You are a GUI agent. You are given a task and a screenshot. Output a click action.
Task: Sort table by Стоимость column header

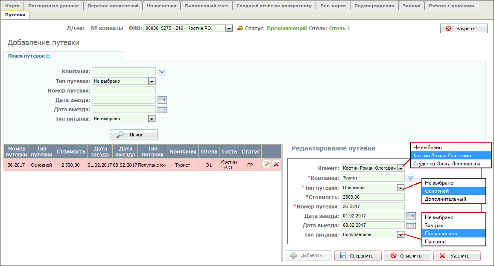coord(71,151)
